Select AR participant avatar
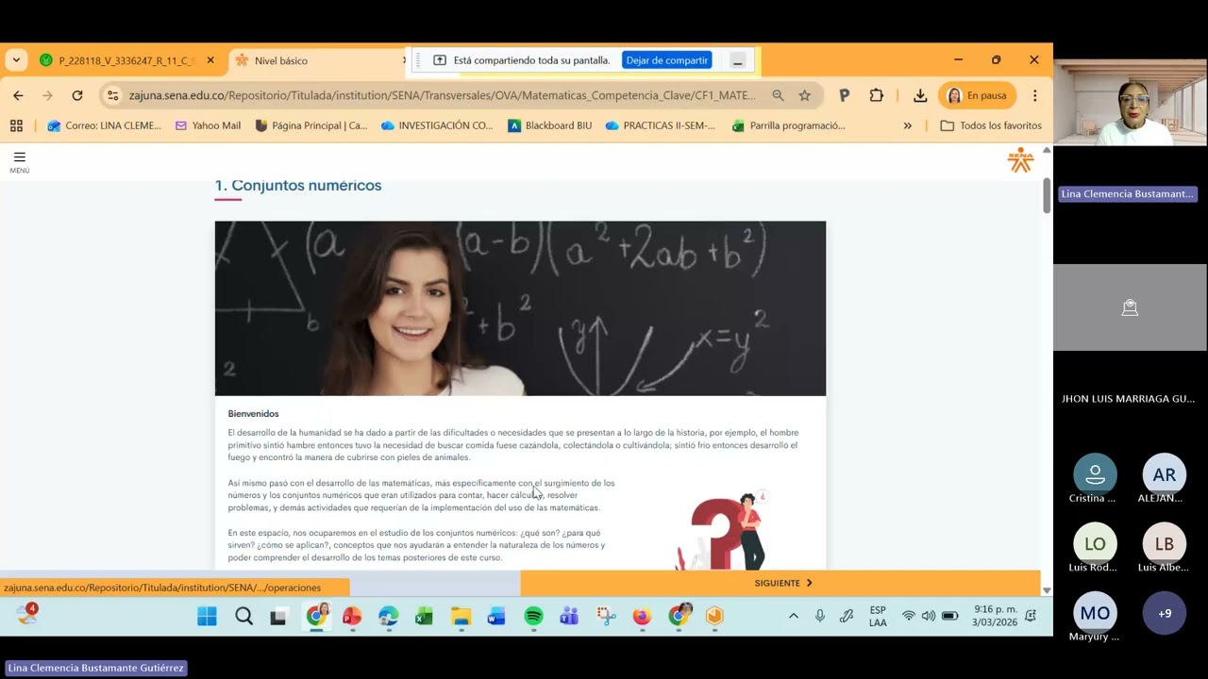The height and width of the screenshot is (679, 1208). 1164,474
